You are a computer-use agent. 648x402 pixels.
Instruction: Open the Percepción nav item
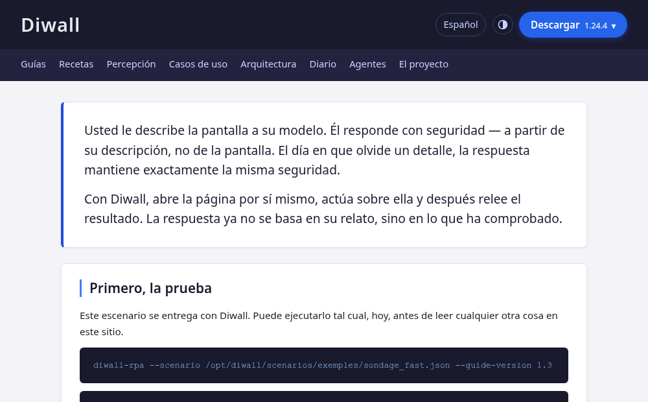(131, 64)
